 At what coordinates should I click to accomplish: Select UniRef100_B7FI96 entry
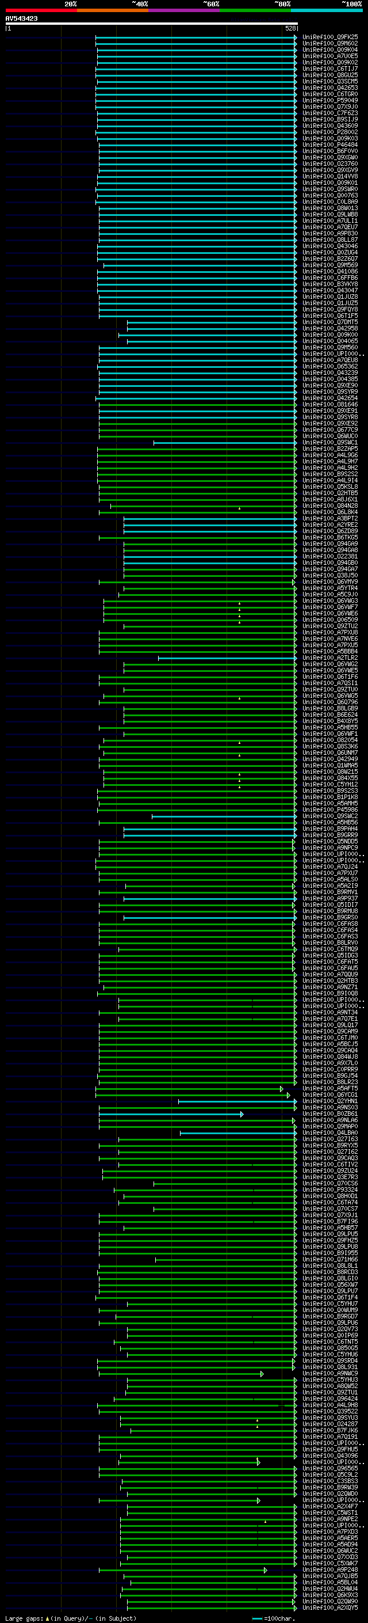coord(330,1222)
